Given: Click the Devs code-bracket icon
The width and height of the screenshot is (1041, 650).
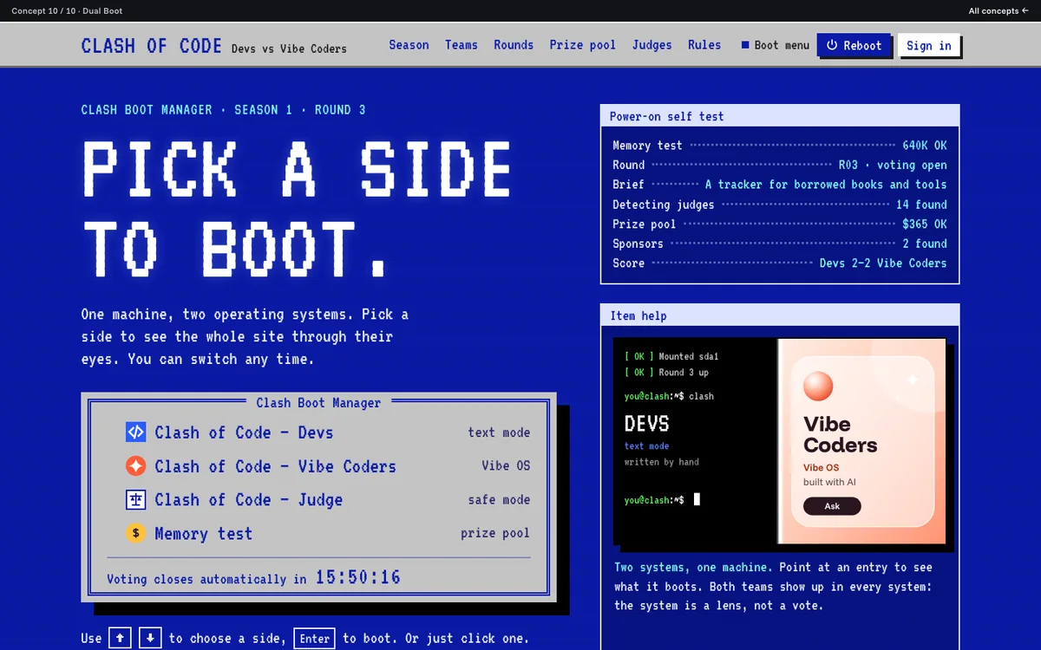Looking at the screenshot, I should click(x=136, y=432).
